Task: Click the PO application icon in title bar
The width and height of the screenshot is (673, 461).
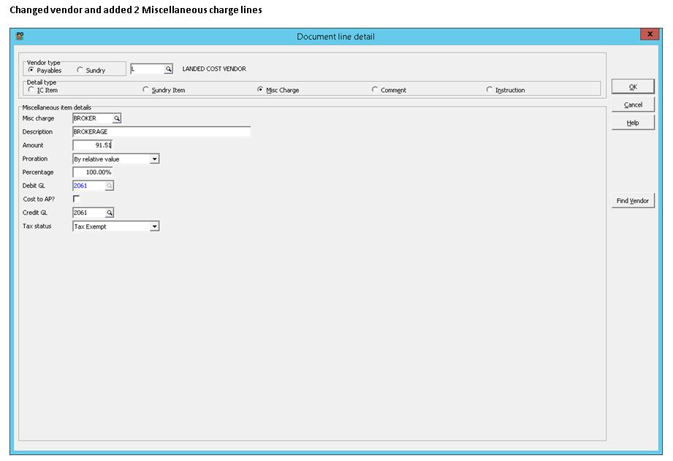Action: (x=20, y=36)
